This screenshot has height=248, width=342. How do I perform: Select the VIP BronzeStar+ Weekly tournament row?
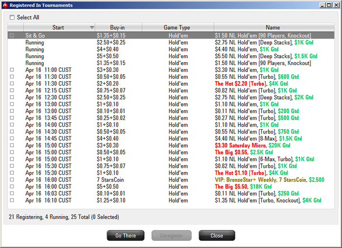click(x=171, y=180)
